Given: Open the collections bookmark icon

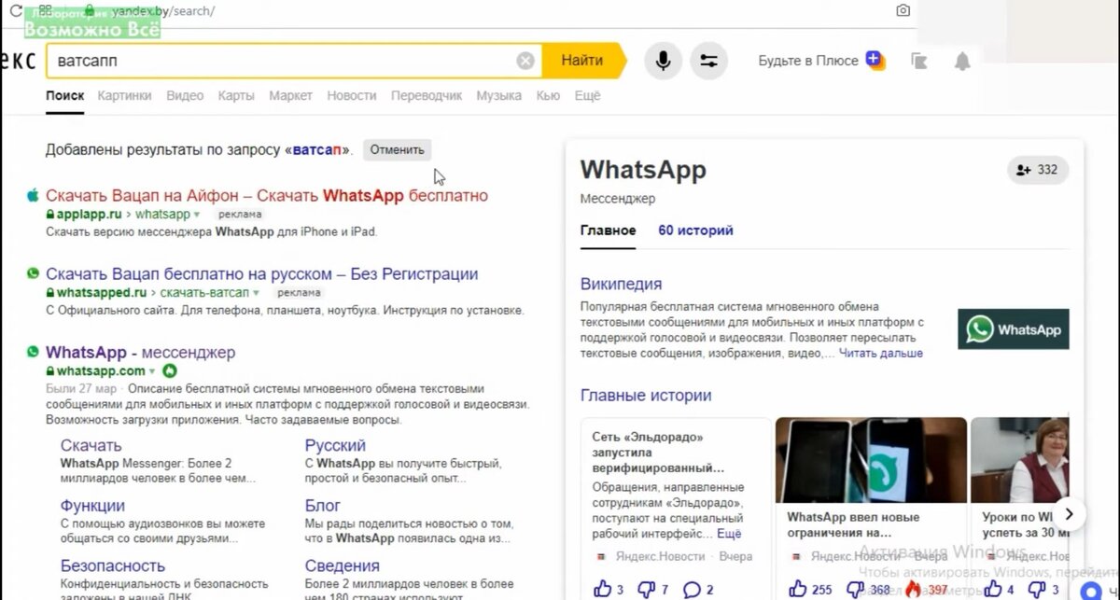Looking at the screenshot, I should 919,61.
